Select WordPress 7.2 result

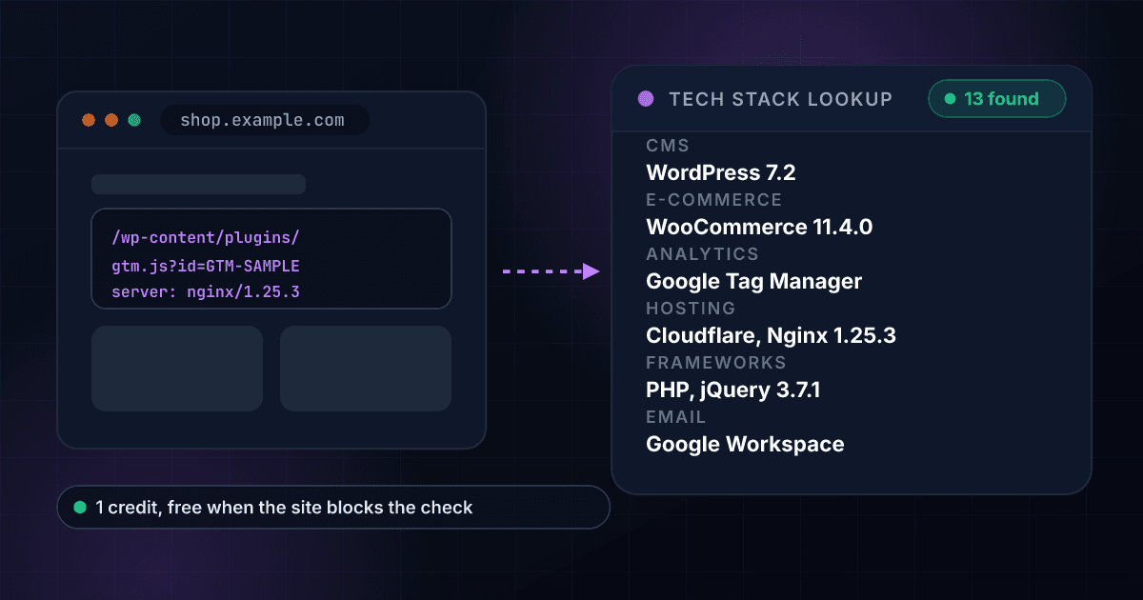point(721,172)
